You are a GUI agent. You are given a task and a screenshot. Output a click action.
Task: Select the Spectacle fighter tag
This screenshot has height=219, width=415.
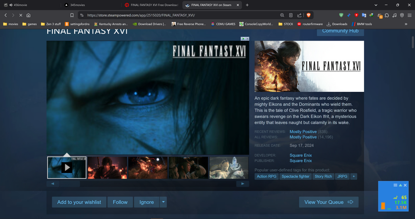pos(295,176)
